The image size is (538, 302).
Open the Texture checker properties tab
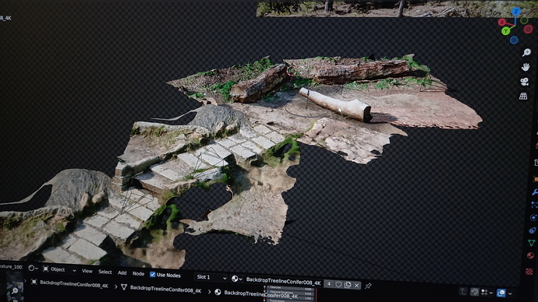pos(529,272)
